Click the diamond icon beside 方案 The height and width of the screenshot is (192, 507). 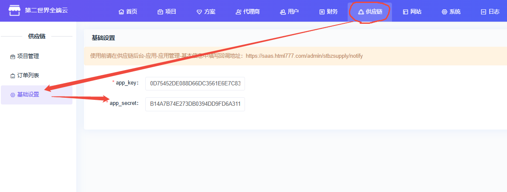point(199,12)
